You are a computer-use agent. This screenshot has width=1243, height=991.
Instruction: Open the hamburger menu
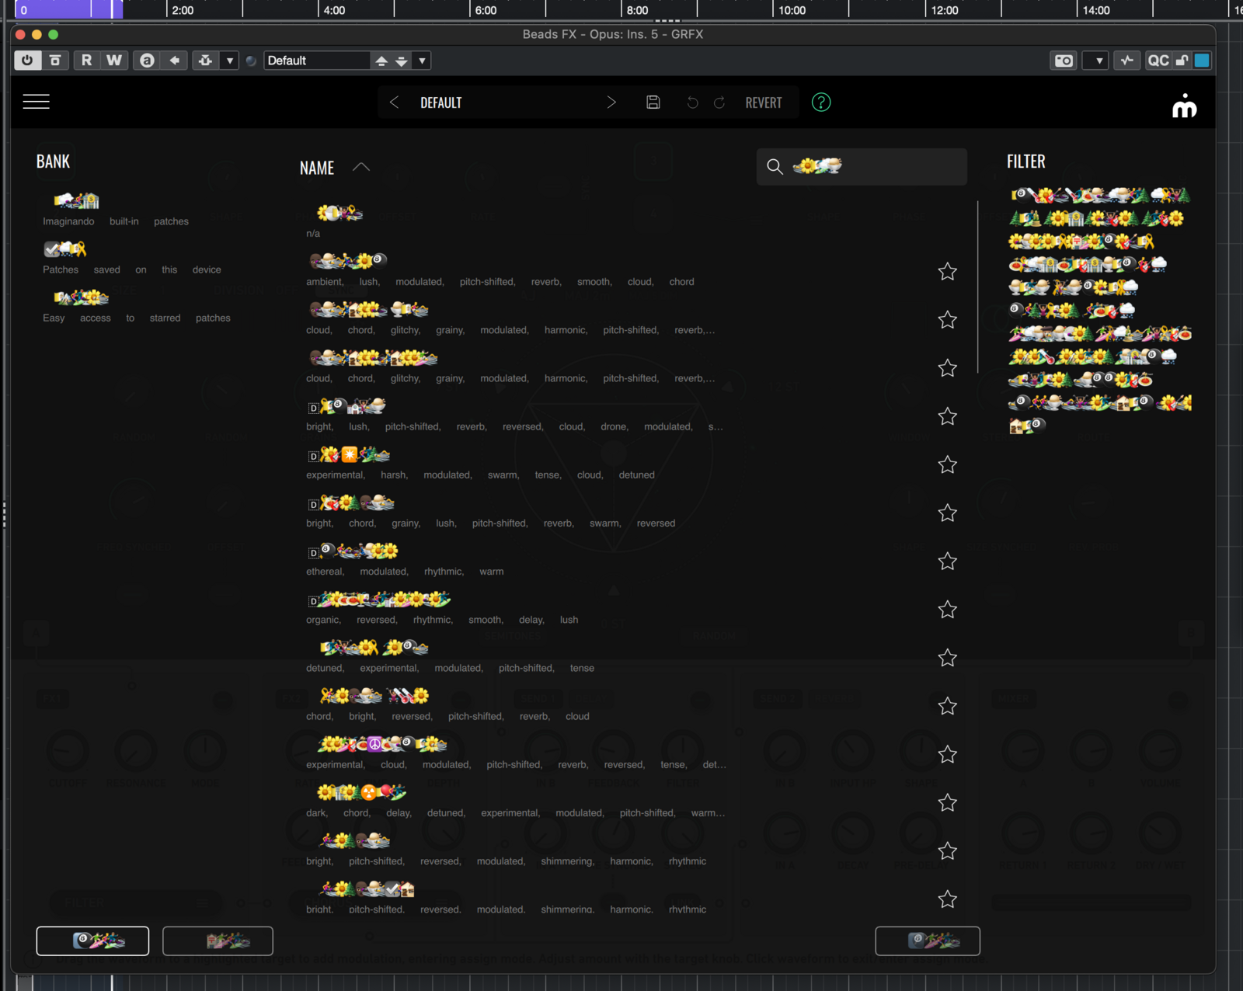coord(36,102)
